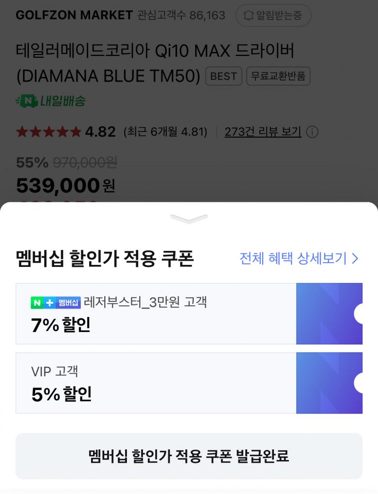
Task: Select the 레저부스터_3만원 고객 7% 할인 coupon
Action: click(x=156, y=314)
